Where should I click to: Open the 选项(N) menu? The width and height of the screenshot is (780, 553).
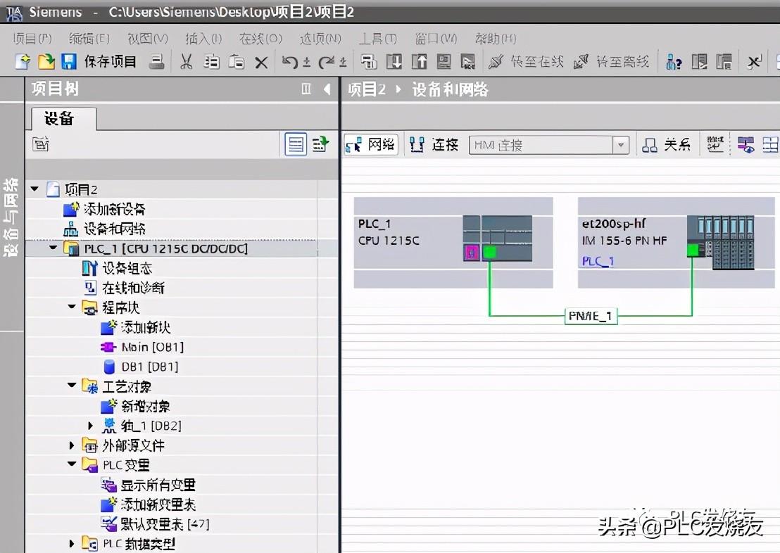pyautogui.click(x=320, y=38)
